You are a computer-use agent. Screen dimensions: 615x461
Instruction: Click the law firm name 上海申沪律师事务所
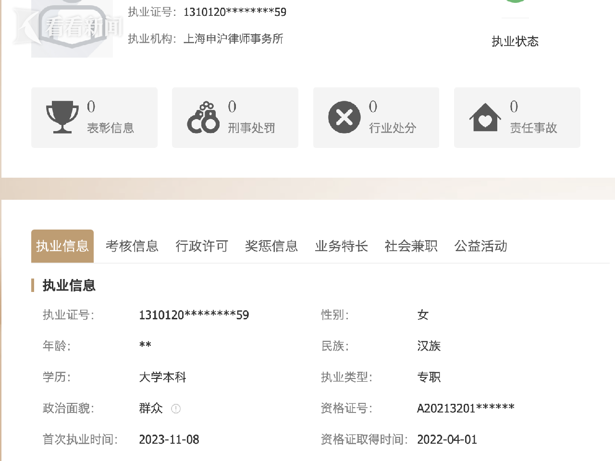pyautogui.click(x=234, y=39)
